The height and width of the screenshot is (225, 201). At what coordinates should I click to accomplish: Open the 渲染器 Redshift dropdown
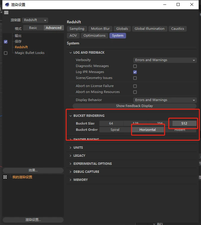[x=35, y=20]
